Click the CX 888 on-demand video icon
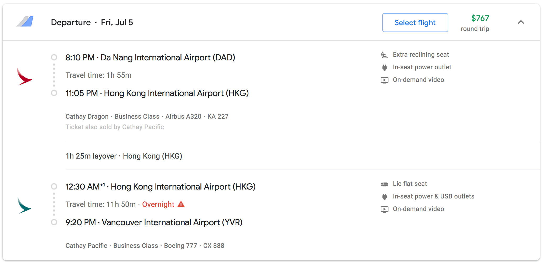Viewport: 543px width, 262px height. coord(384,209)
